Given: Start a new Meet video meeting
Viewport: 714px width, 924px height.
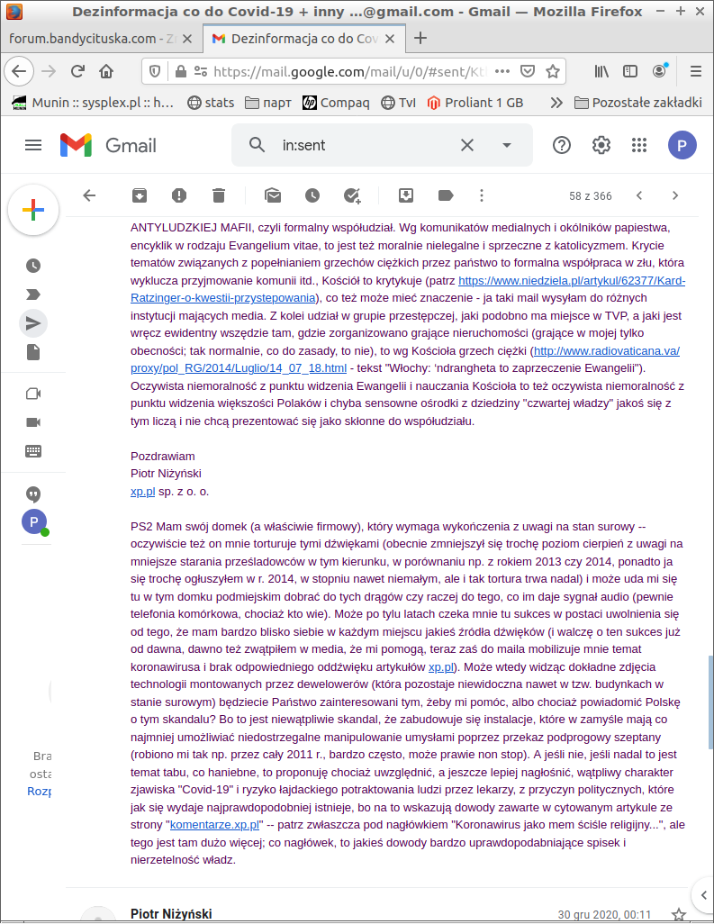Looking at the screenshot, I should point(33,394).
